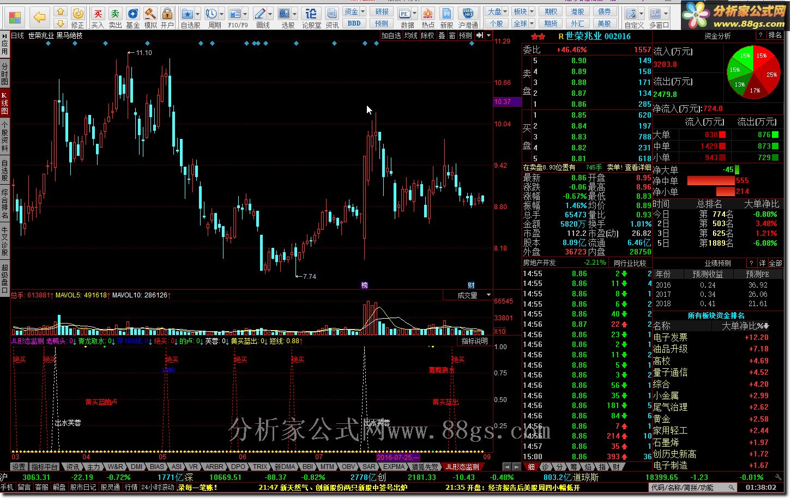Click the 榜 marker on the chart
The width and height of the screenshot is (791, 499).
click(364, 285)
